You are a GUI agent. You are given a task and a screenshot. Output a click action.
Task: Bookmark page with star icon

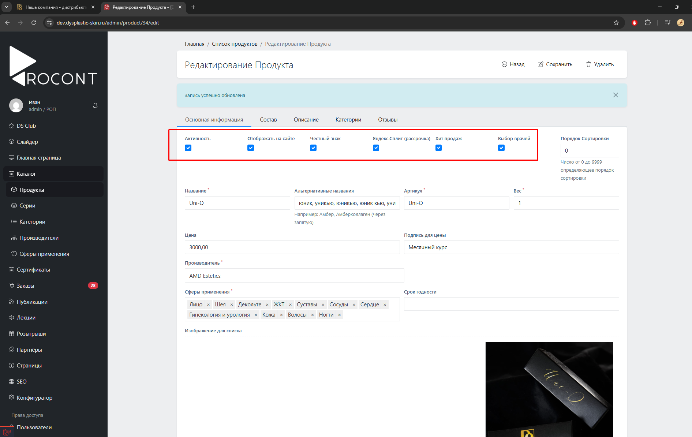(616, 23)
